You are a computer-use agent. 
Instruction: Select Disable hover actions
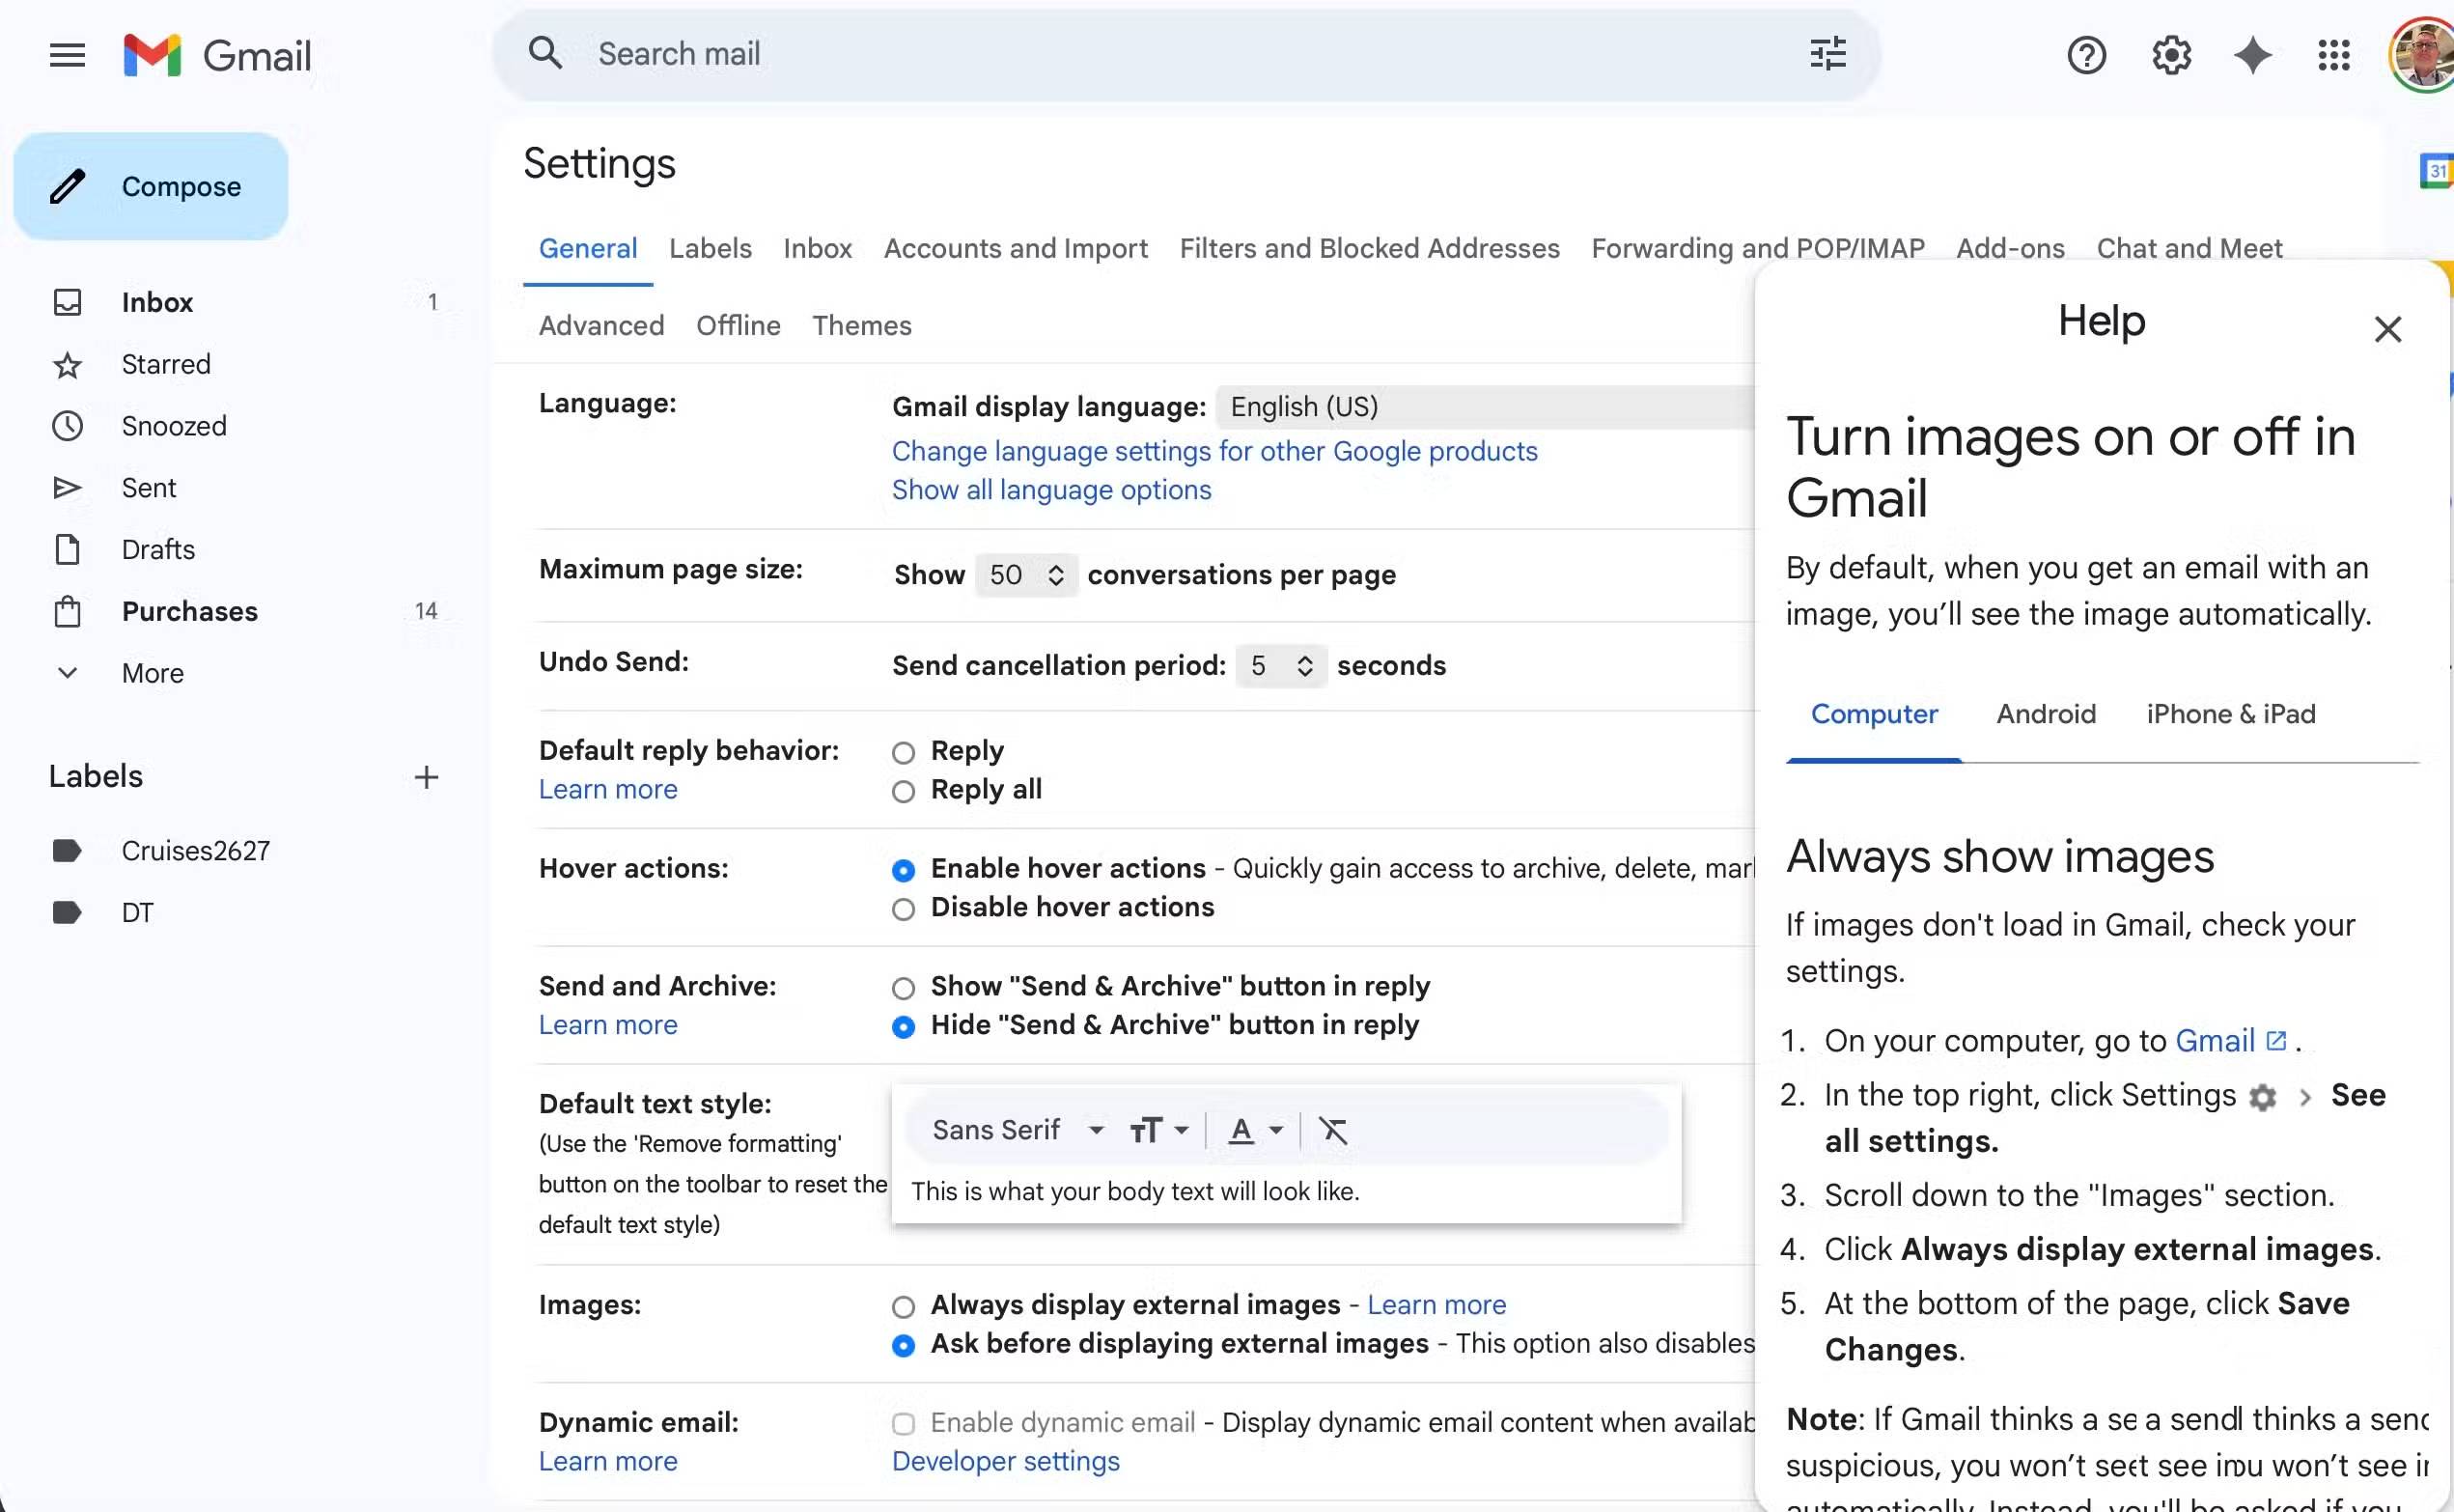pyautogui.click(x=903, y=909)
